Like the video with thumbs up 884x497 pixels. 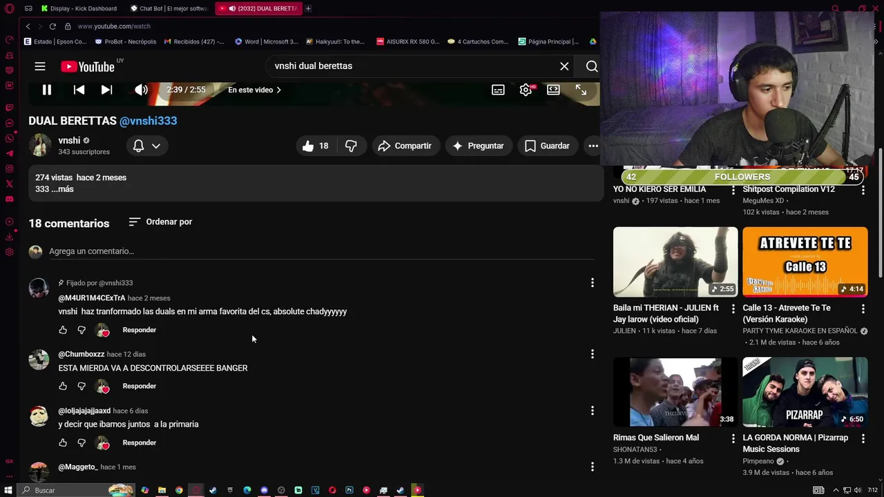315,146
